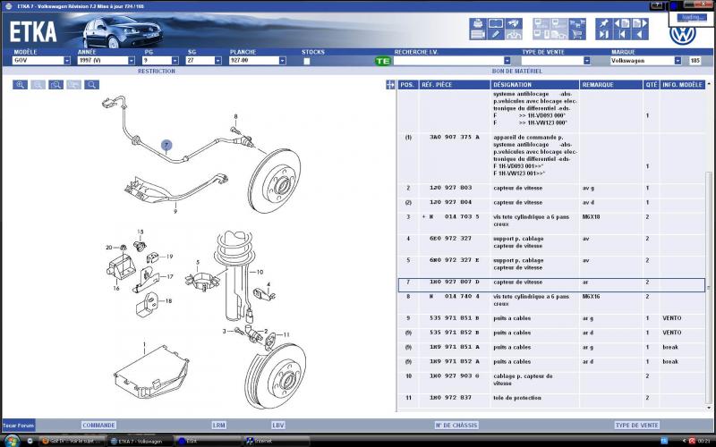Switch to RESTRICTION tab
Viewport: 716px width, 447px height.
pyautogui.click(x=157, y=72)
